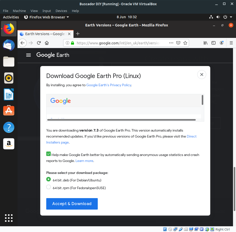Show site information for this page
This screenshot has height=232, width=236.
click(x=67, y=43)
